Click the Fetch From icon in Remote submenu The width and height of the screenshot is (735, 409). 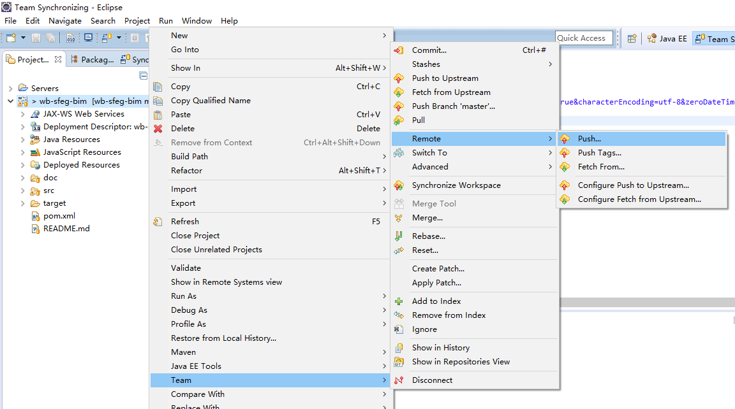[565, 167]
